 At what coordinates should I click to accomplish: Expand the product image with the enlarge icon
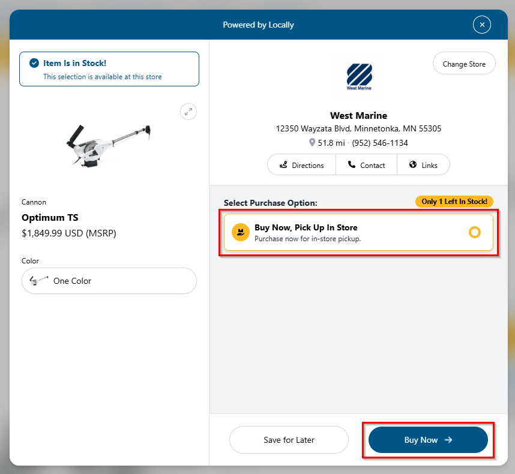coord(188,112)
